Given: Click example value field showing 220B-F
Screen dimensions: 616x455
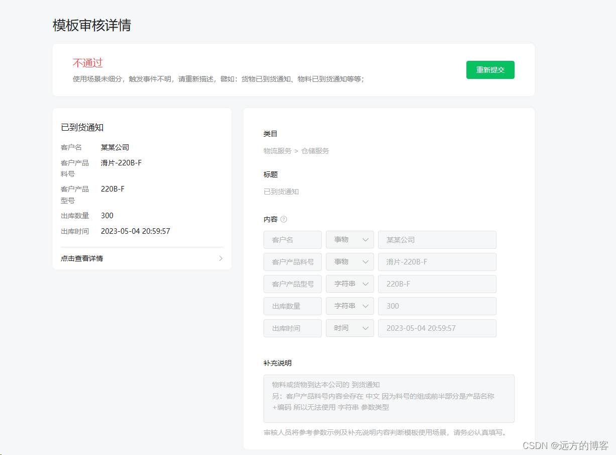Looking at the screenshot, I should click(x=437, y=284).
